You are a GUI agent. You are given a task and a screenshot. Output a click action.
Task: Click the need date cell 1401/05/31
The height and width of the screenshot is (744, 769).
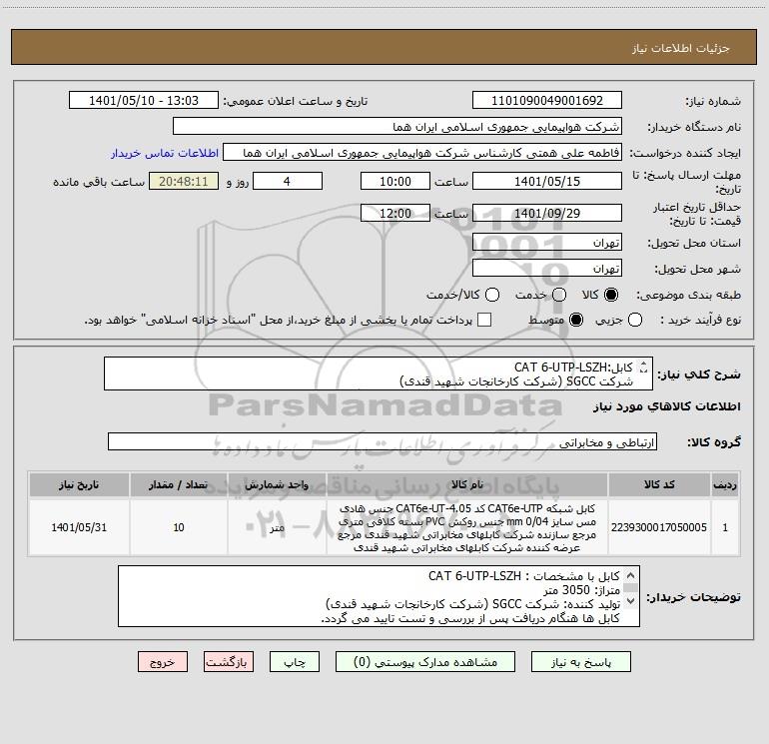(x=79, y=527)
